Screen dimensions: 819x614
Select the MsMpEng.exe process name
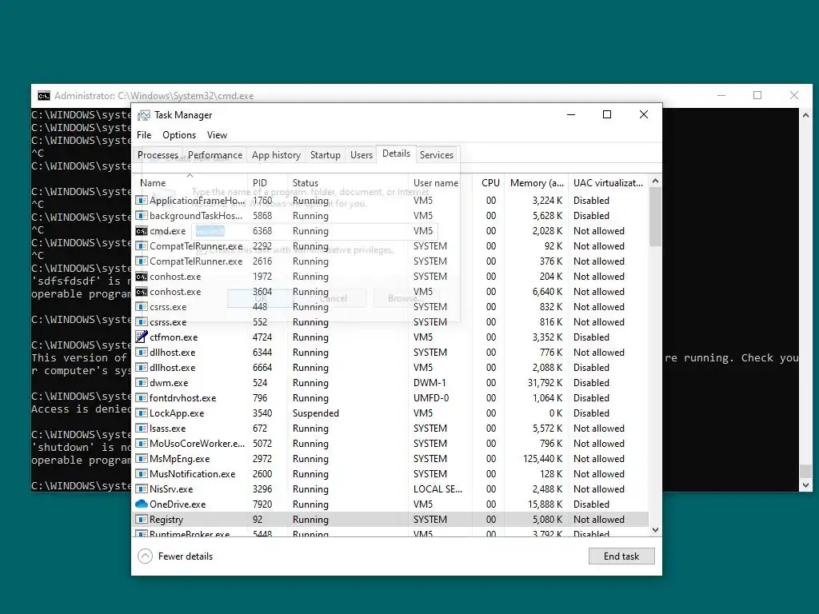180,458
